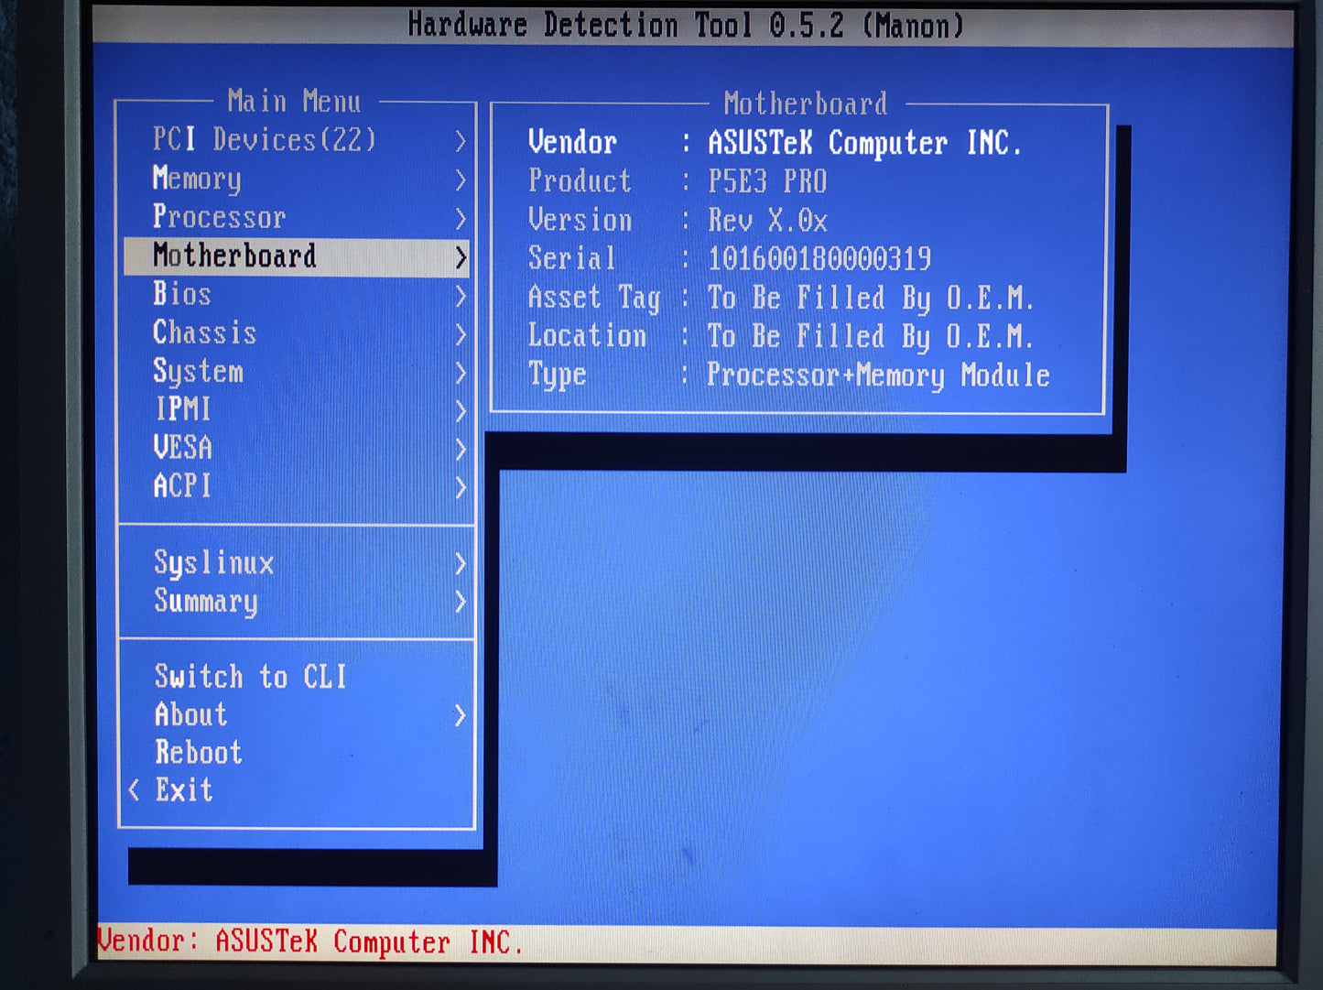
Task: Open the System menu item
Action: click(x=198, y=372)
